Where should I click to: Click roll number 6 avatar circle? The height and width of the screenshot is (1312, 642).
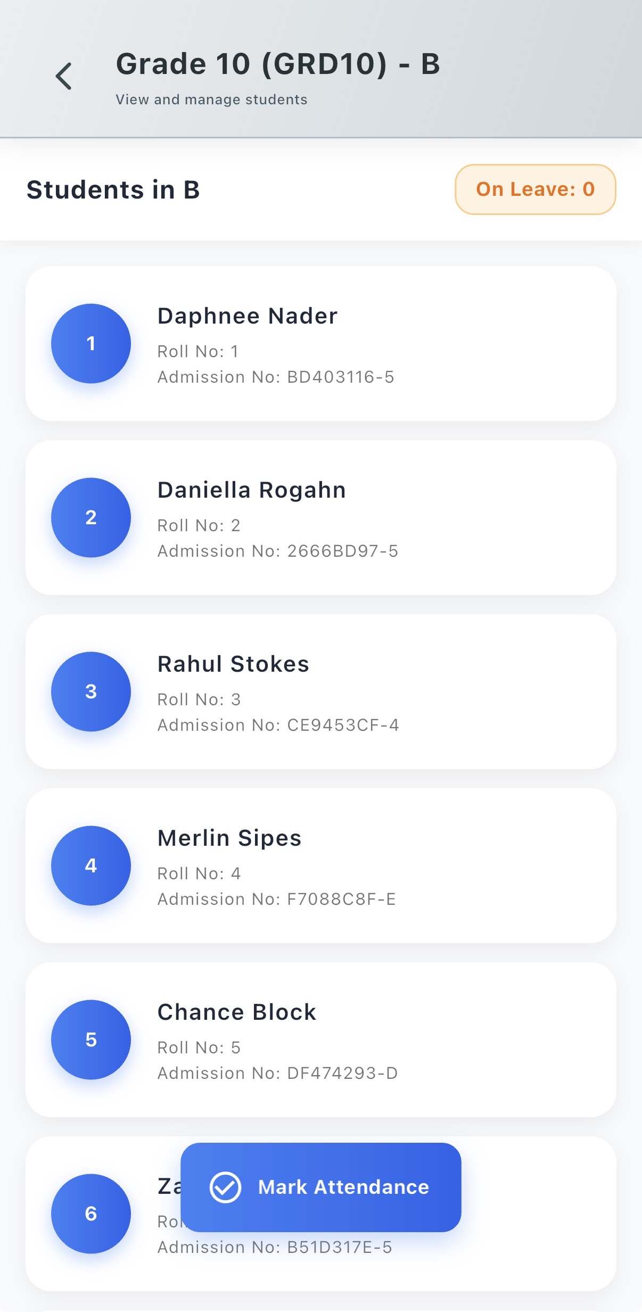click(x=91, y=1214)
